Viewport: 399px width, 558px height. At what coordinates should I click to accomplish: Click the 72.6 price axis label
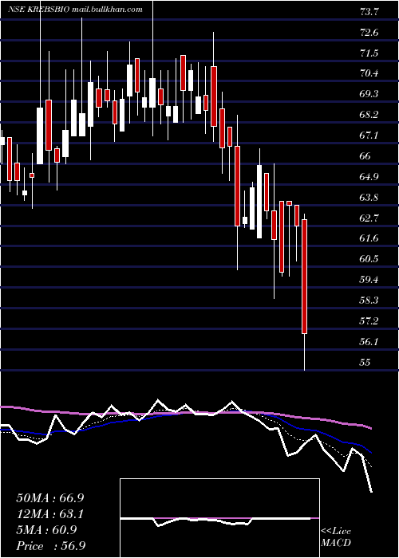[x=369, y=33]
